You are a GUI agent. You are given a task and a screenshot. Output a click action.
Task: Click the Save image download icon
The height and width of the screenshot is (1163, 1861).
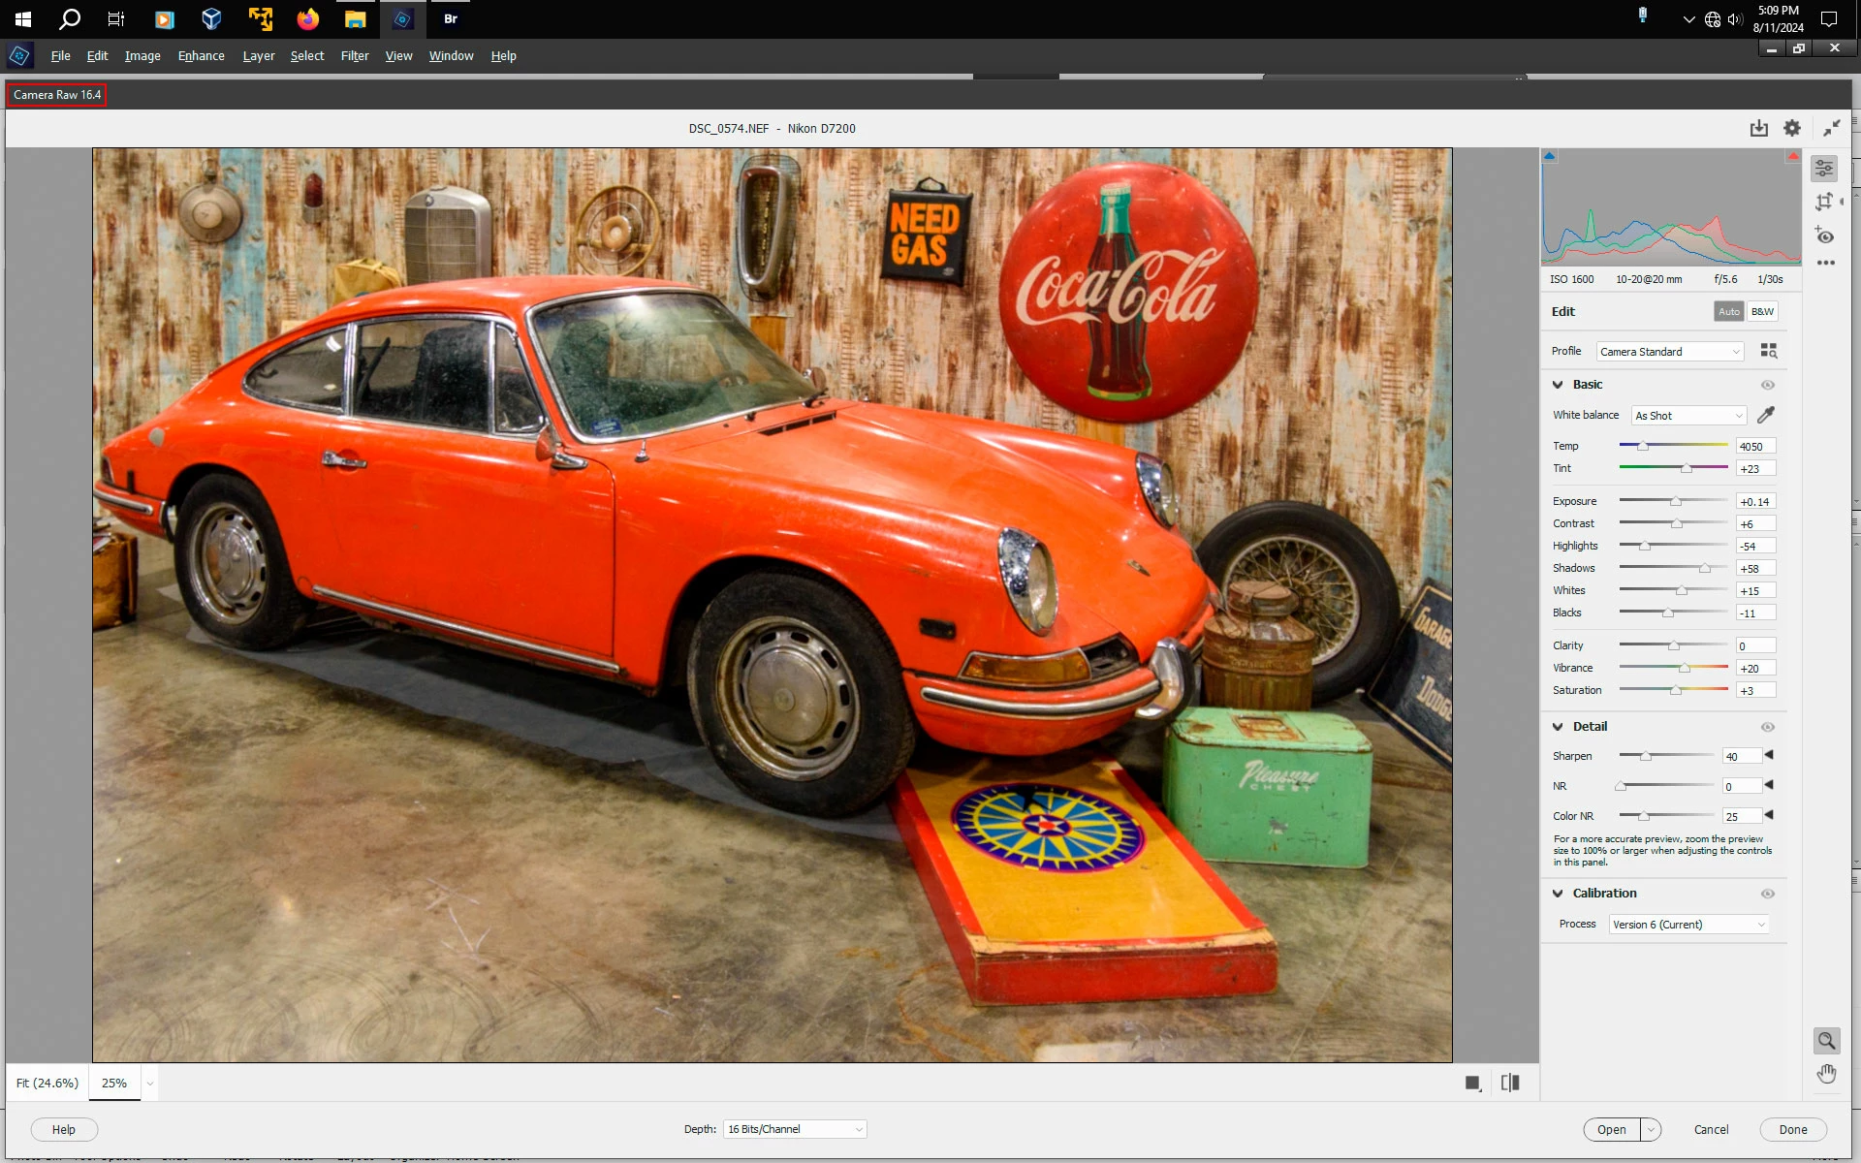pos(1758,128)
